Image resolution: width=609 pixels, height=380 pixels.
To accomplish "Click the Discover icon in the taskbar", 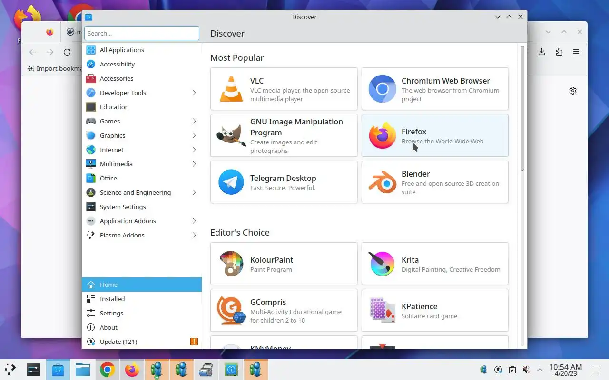I will [x=58, y=370].
